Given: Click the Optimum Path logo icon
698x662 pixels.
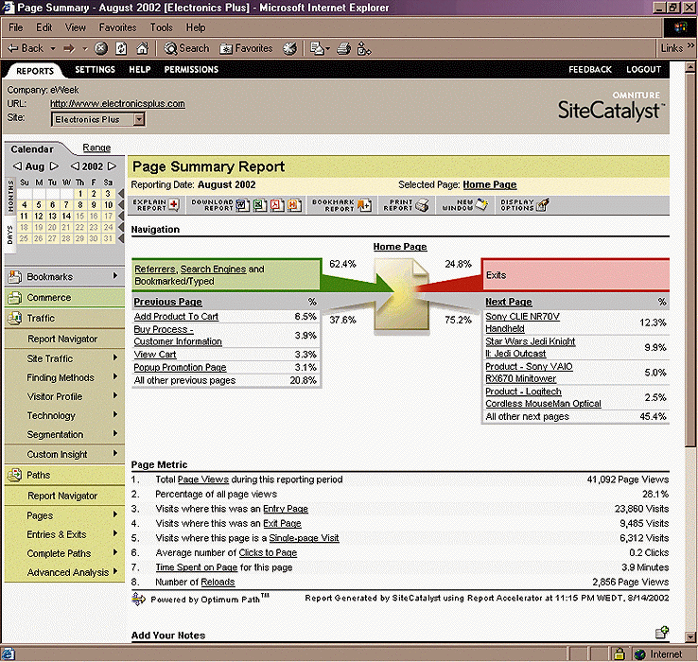Looking at the screenshot, I should click(x=138, y=600).
